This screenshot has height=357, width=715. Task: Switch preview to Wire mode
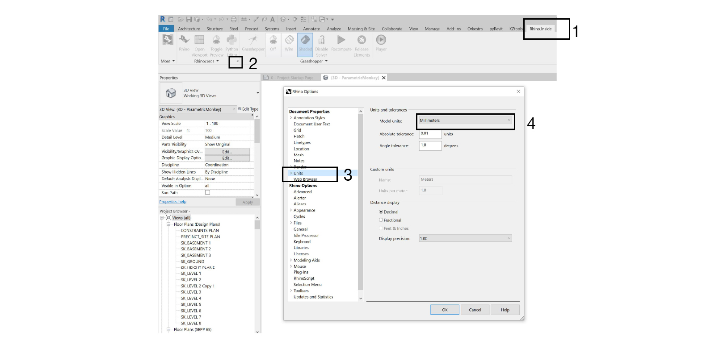tap(289, 41)
